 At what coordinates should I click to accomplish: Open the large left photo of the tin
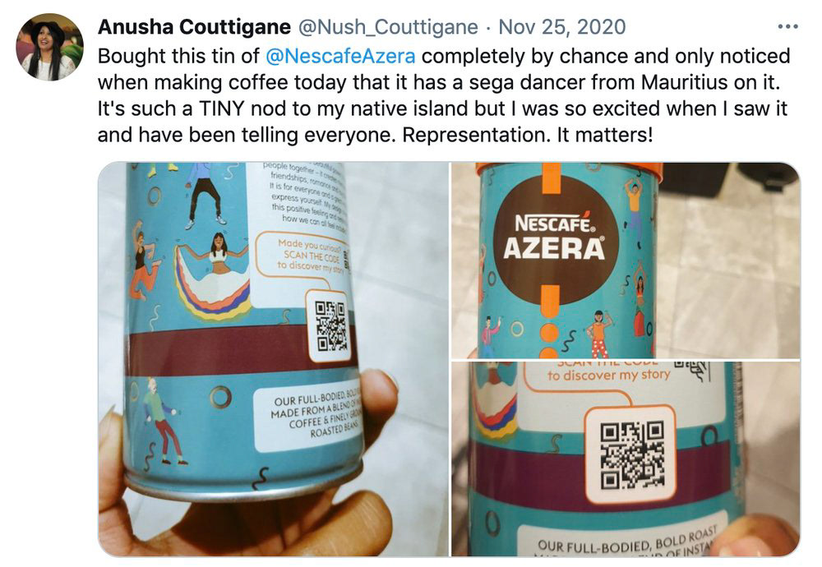click(273, 359)
